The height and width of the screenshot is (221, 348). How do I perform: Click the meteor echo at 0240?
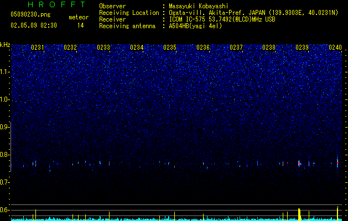(337, 162)
